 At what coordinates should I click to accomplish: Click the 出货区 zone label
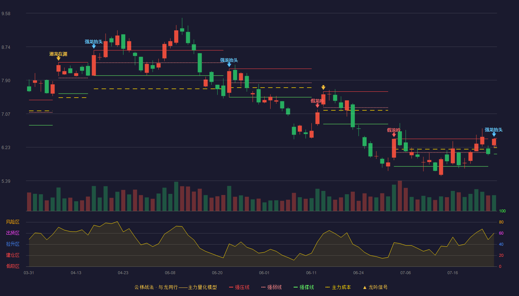(x=13, y=233)
